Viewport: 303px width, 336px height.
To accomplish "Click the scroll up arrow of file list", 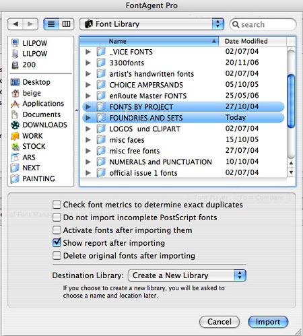I will [x=291, y=163].
